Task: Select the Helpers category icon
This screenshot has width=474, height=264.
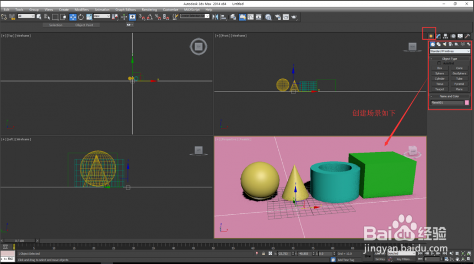Action: [456, 44]
